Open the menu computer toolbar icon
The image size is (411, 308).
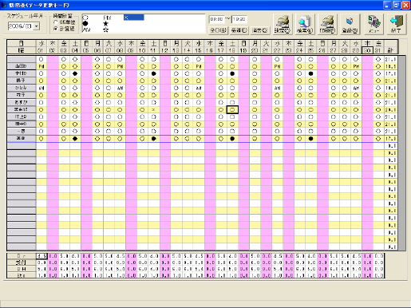point(373,24)
